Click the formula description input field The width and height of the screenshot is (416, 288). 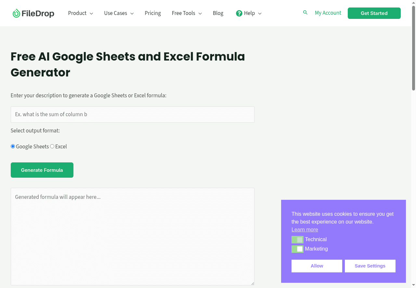pyautogui.click(x=132, y=115)
